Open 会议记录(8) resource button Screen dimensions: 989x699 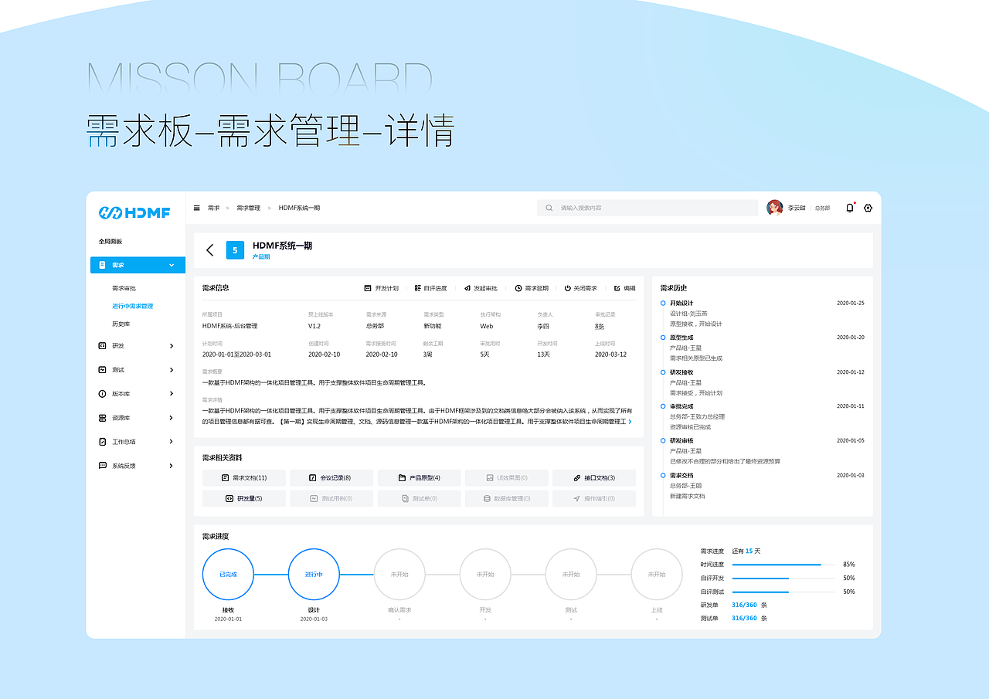click(x=331, y=478)
